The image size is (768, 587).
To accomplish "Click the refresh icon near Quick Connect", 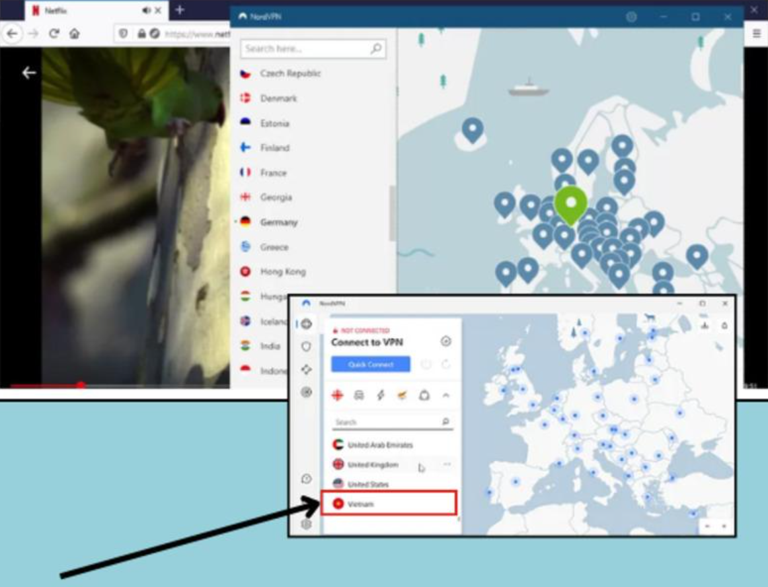I will 445,364.
